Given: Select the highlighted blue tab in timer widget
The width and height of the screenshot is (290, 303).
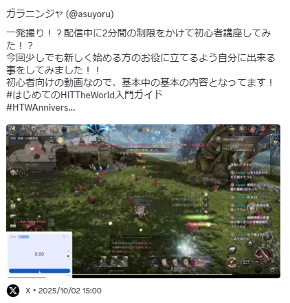Looking at the screenshot, I should point(23,236).
